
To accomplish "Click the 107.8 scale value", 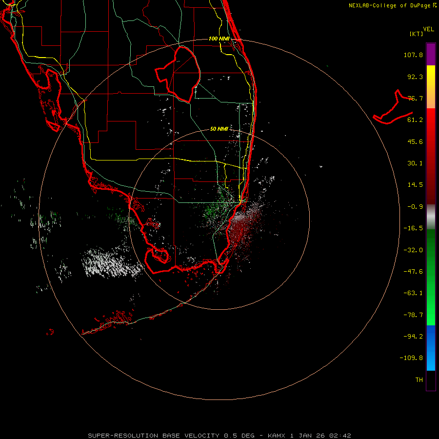I will [413, 55].
